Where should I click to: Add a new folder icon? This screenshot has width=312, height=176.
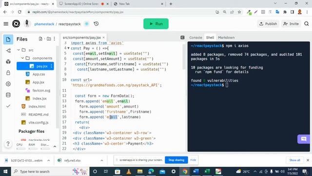[49, 39]
